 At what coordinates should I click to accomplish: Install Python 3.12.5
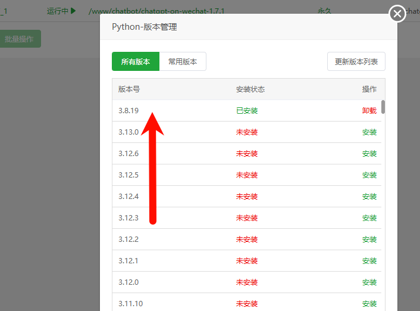click(x=369, y=175)
